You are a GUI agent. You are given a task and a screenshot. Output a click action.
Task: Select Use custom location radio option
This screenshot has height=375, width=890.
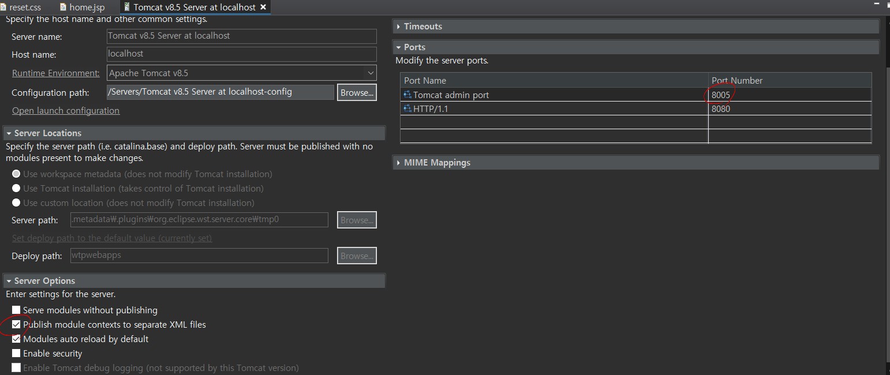pyautogui.click(x=16, y=202)
